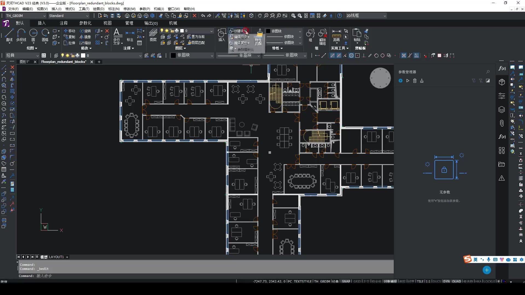The width and height of the screenshot is (525, 295).
Task: Click the Insert block (插入) icon
Action: click(x=221, y=35)
